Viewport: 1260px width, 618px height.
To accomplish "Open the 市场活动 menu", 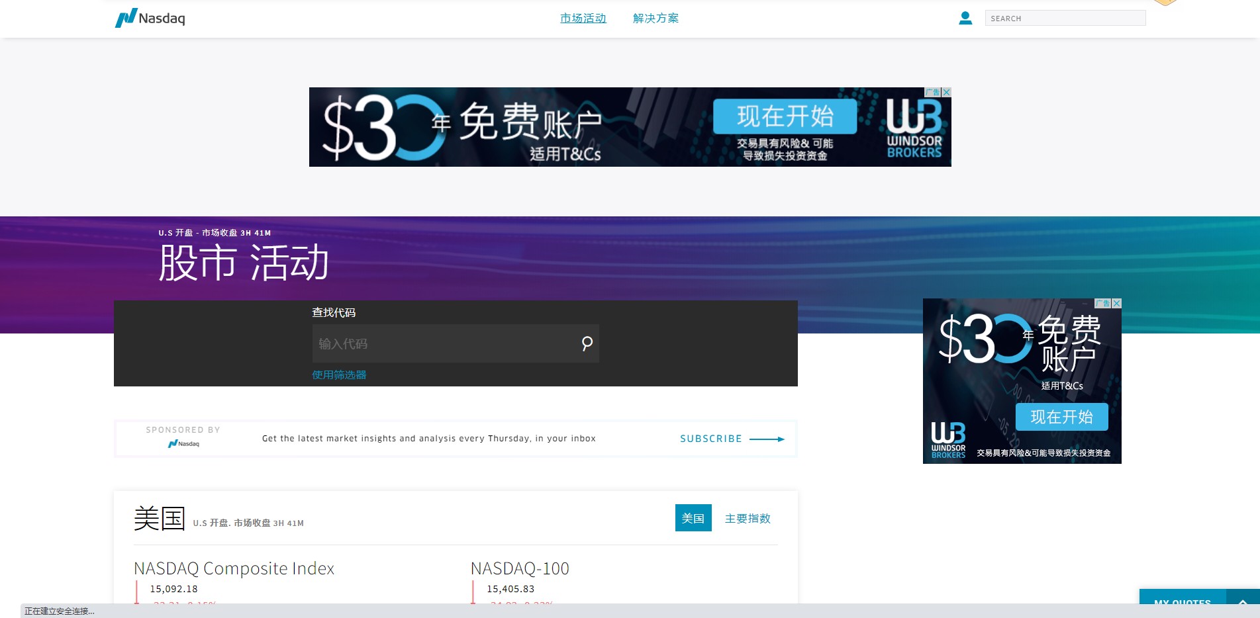I will pyautogui.click(x=583, y=19).
